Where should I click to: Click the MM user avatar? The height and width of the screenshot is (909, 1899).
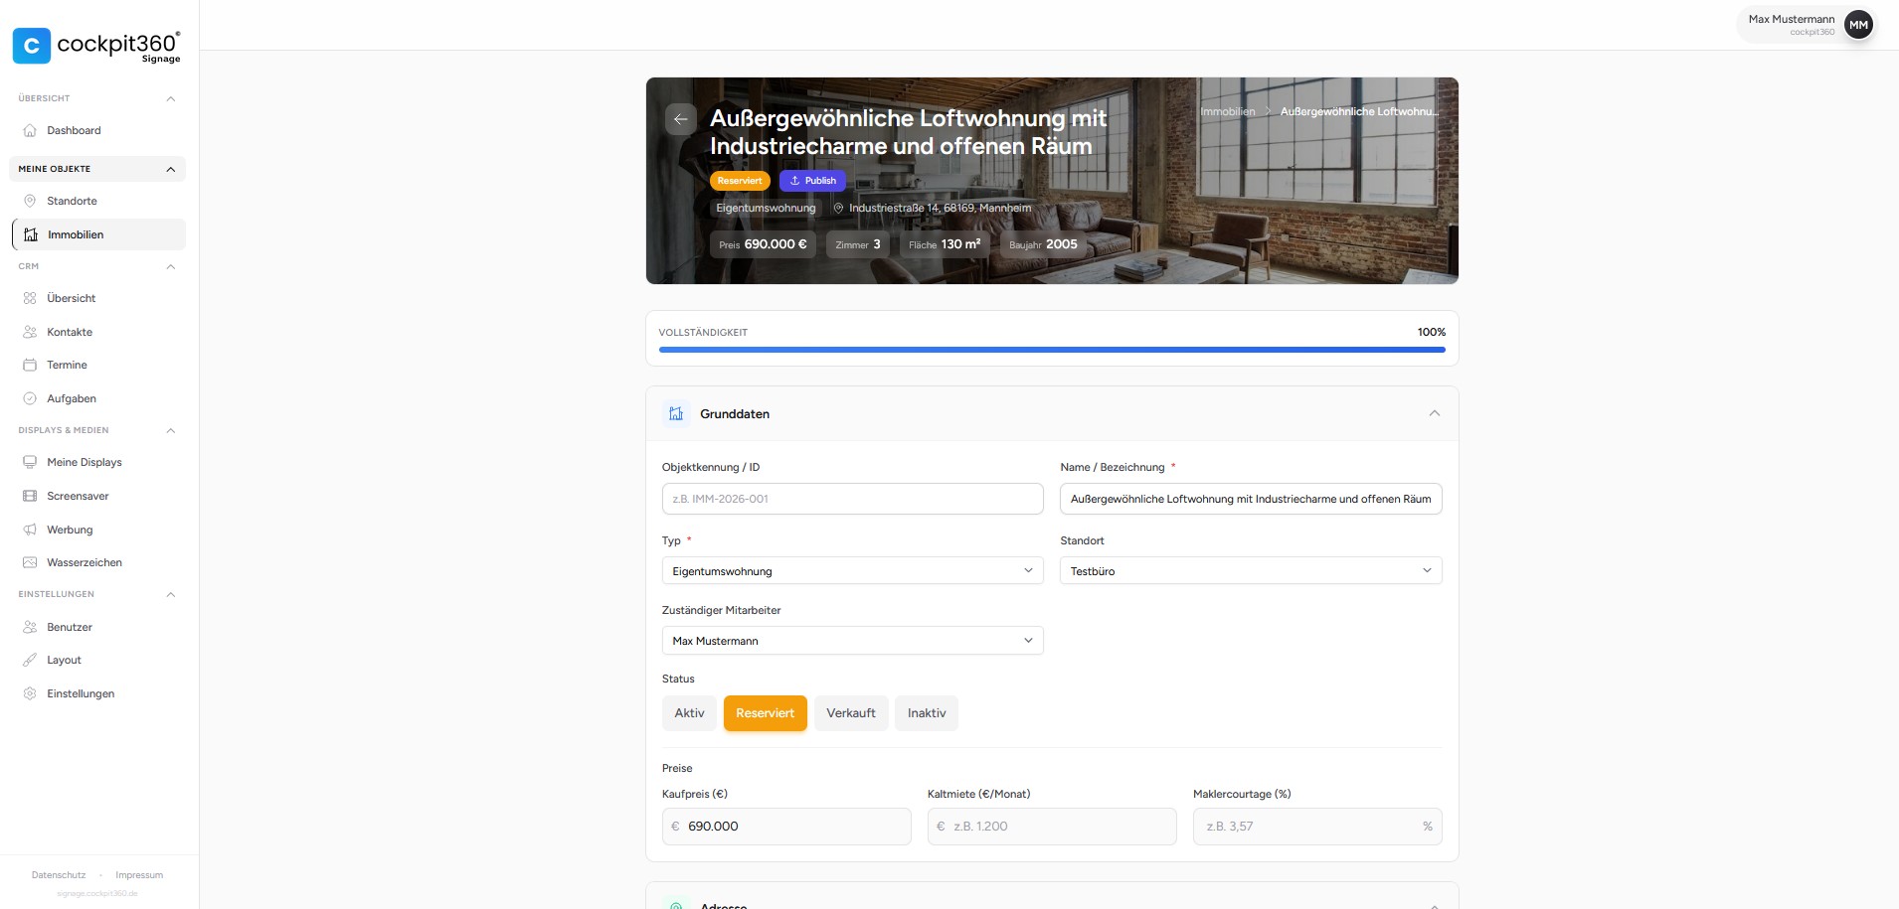(x=1858, y=25)
